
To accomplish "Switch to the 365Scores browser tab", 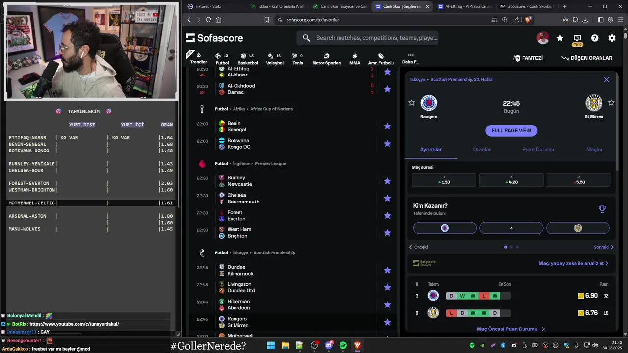I will [527, 6].
